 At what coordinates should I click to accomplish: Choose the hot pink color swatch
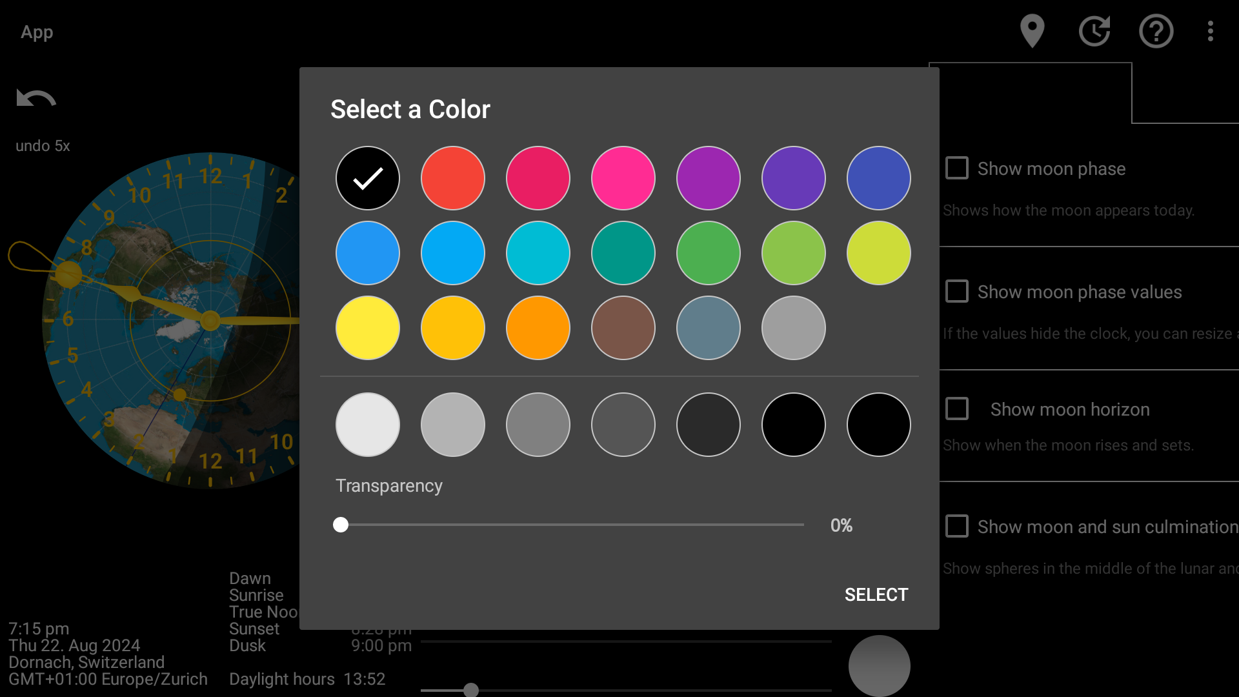[x=623, y=178]
